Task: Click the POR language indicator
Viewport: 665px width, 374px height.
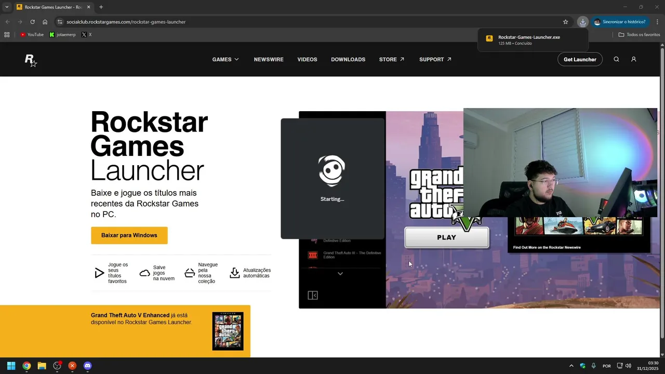Action: click(606, 366)
